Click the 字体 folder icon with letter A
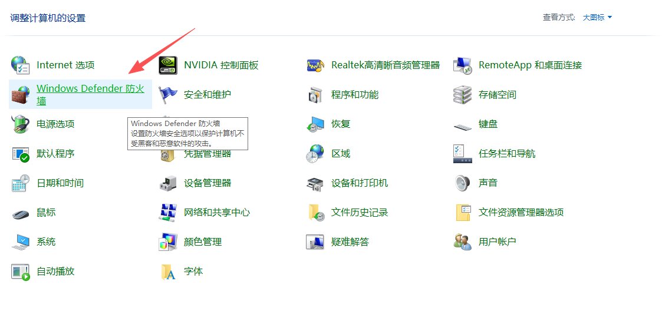 [x=167, y=272]
